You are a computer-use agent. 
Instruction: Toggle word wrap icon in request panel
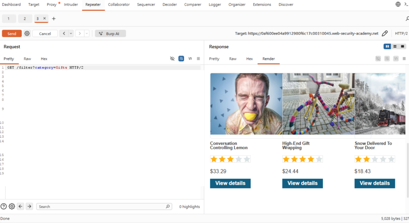[x=181, y=59]
